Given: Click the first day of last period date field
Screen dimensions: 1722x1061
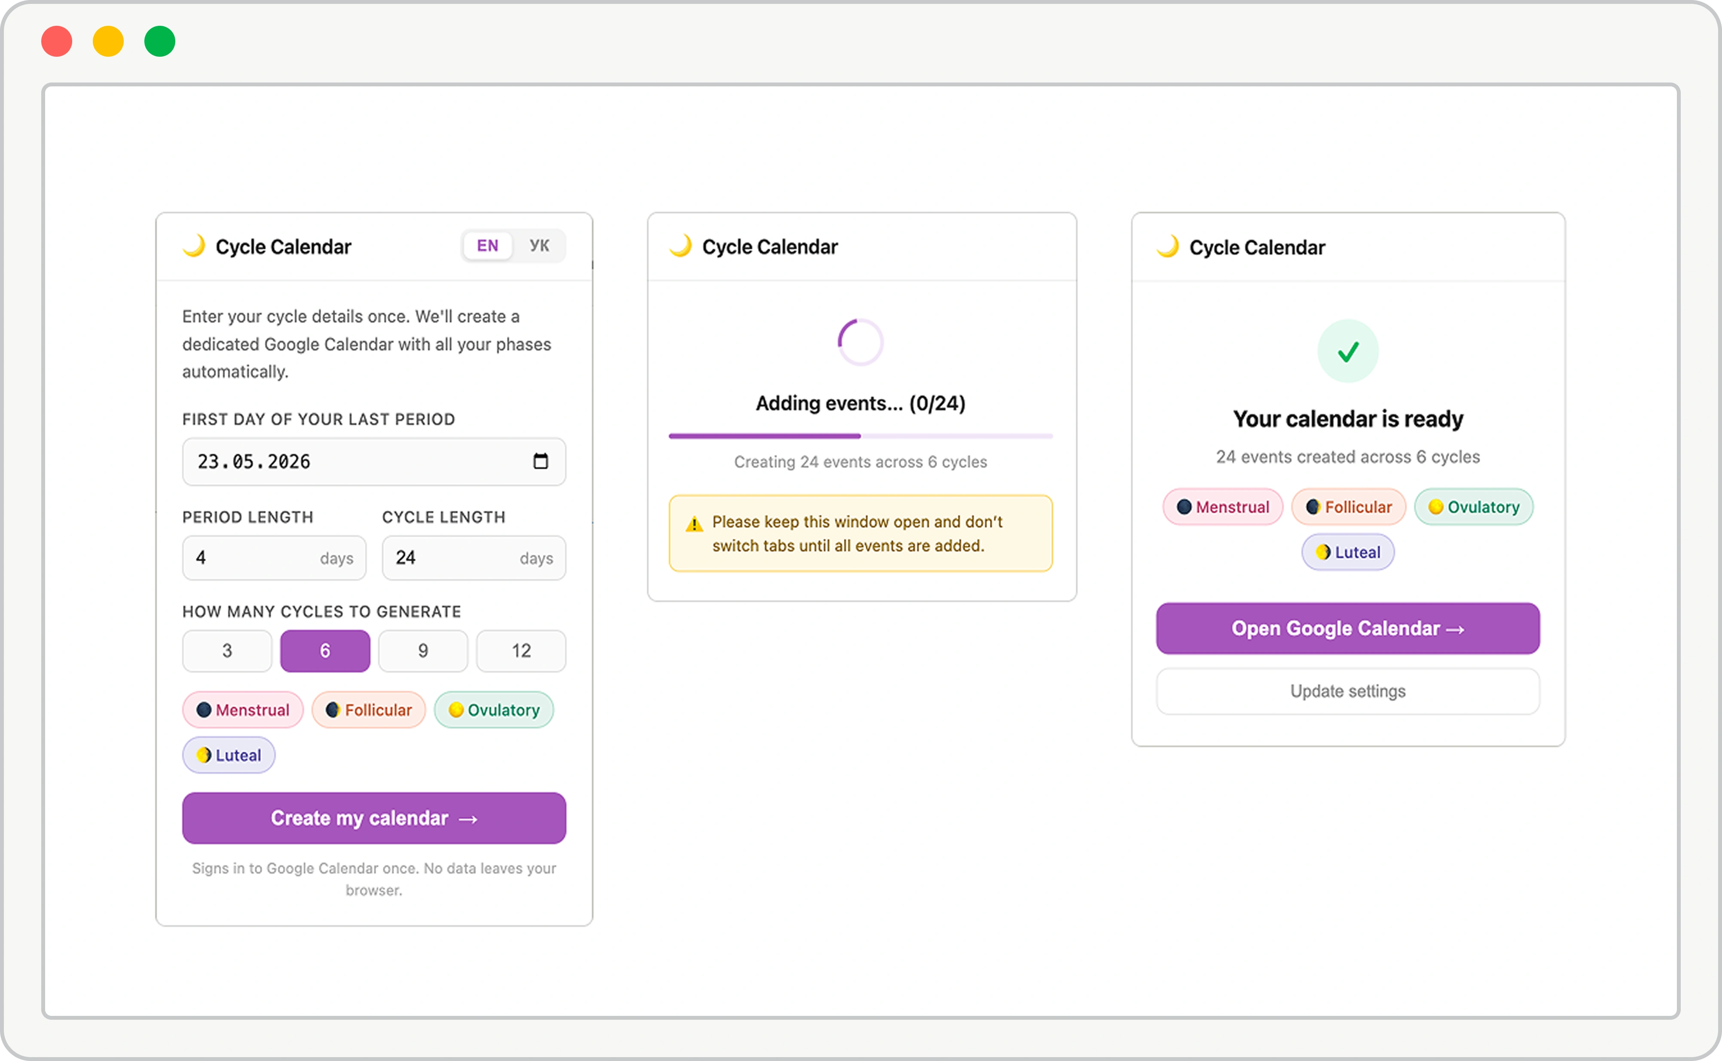Looking at the screenshot, I should [x=374, y=462].
